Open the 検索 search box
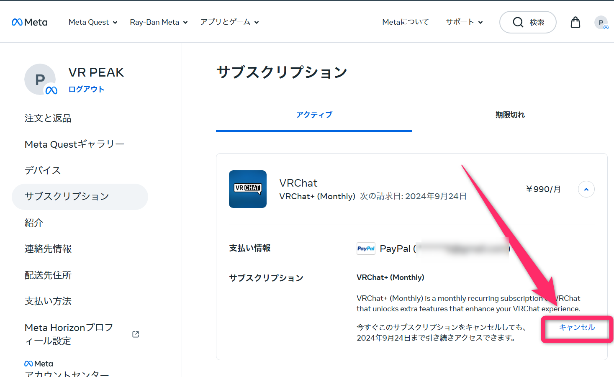The image size is (614, 377). [x=528, y=22]
